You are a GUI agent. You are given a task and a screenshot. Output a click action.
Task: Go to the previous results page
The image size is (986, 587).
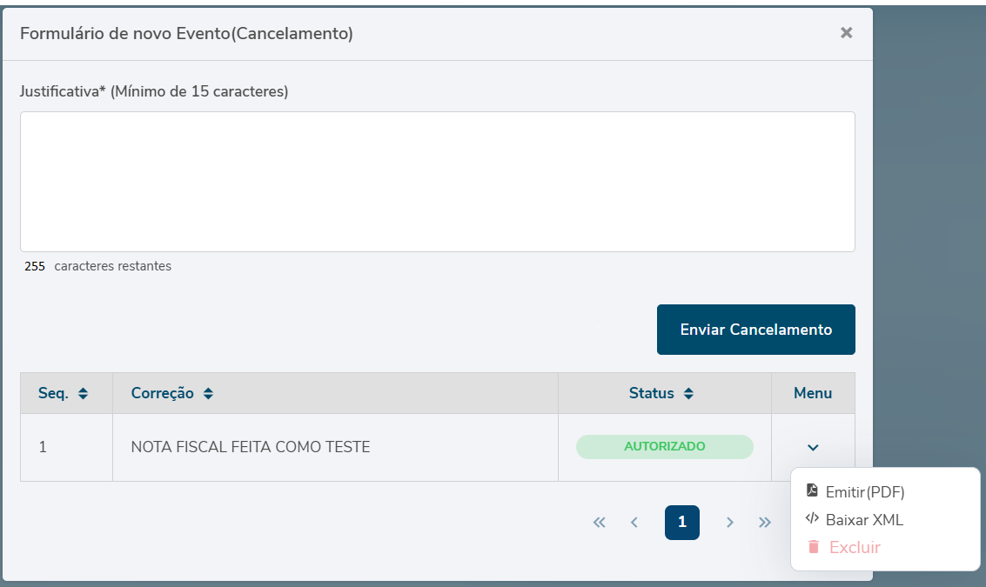634,523
